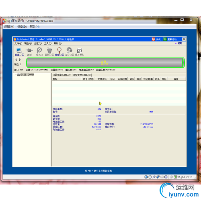
Task: Click the green 重新启动 restart button
Action: (170, 39)
